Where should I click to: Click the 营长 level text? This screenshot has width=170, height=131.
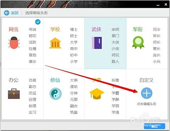(157, 49)
